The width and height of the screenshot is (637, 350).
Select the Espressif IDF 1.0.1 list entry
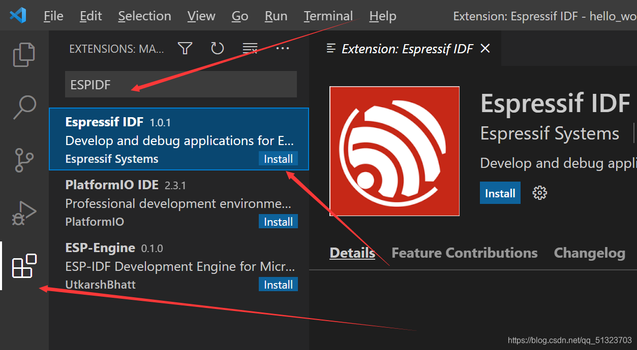pos(179,139)
